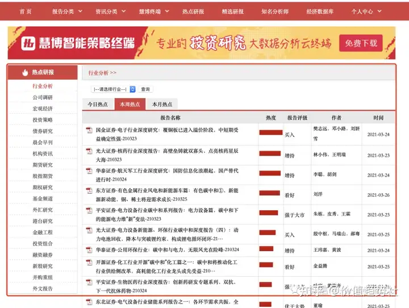Open 经济数据库 in top navigation
This screenshot has width=409, height=308.
coord(320,11)
